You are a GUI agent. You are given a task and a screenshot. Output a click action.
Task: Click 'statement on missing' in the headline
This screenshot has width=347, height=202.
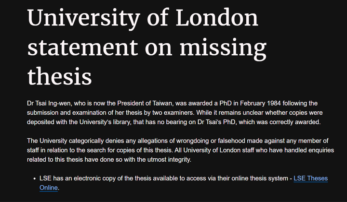147,48
